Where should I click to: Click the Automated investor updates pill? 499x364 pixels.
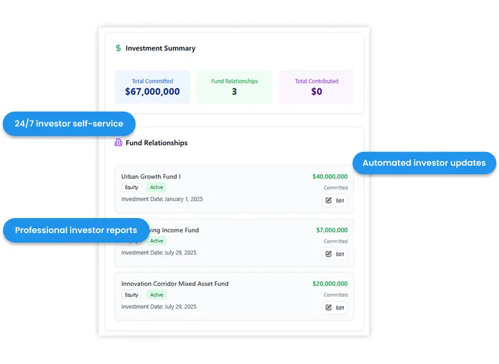pos(424,163)
